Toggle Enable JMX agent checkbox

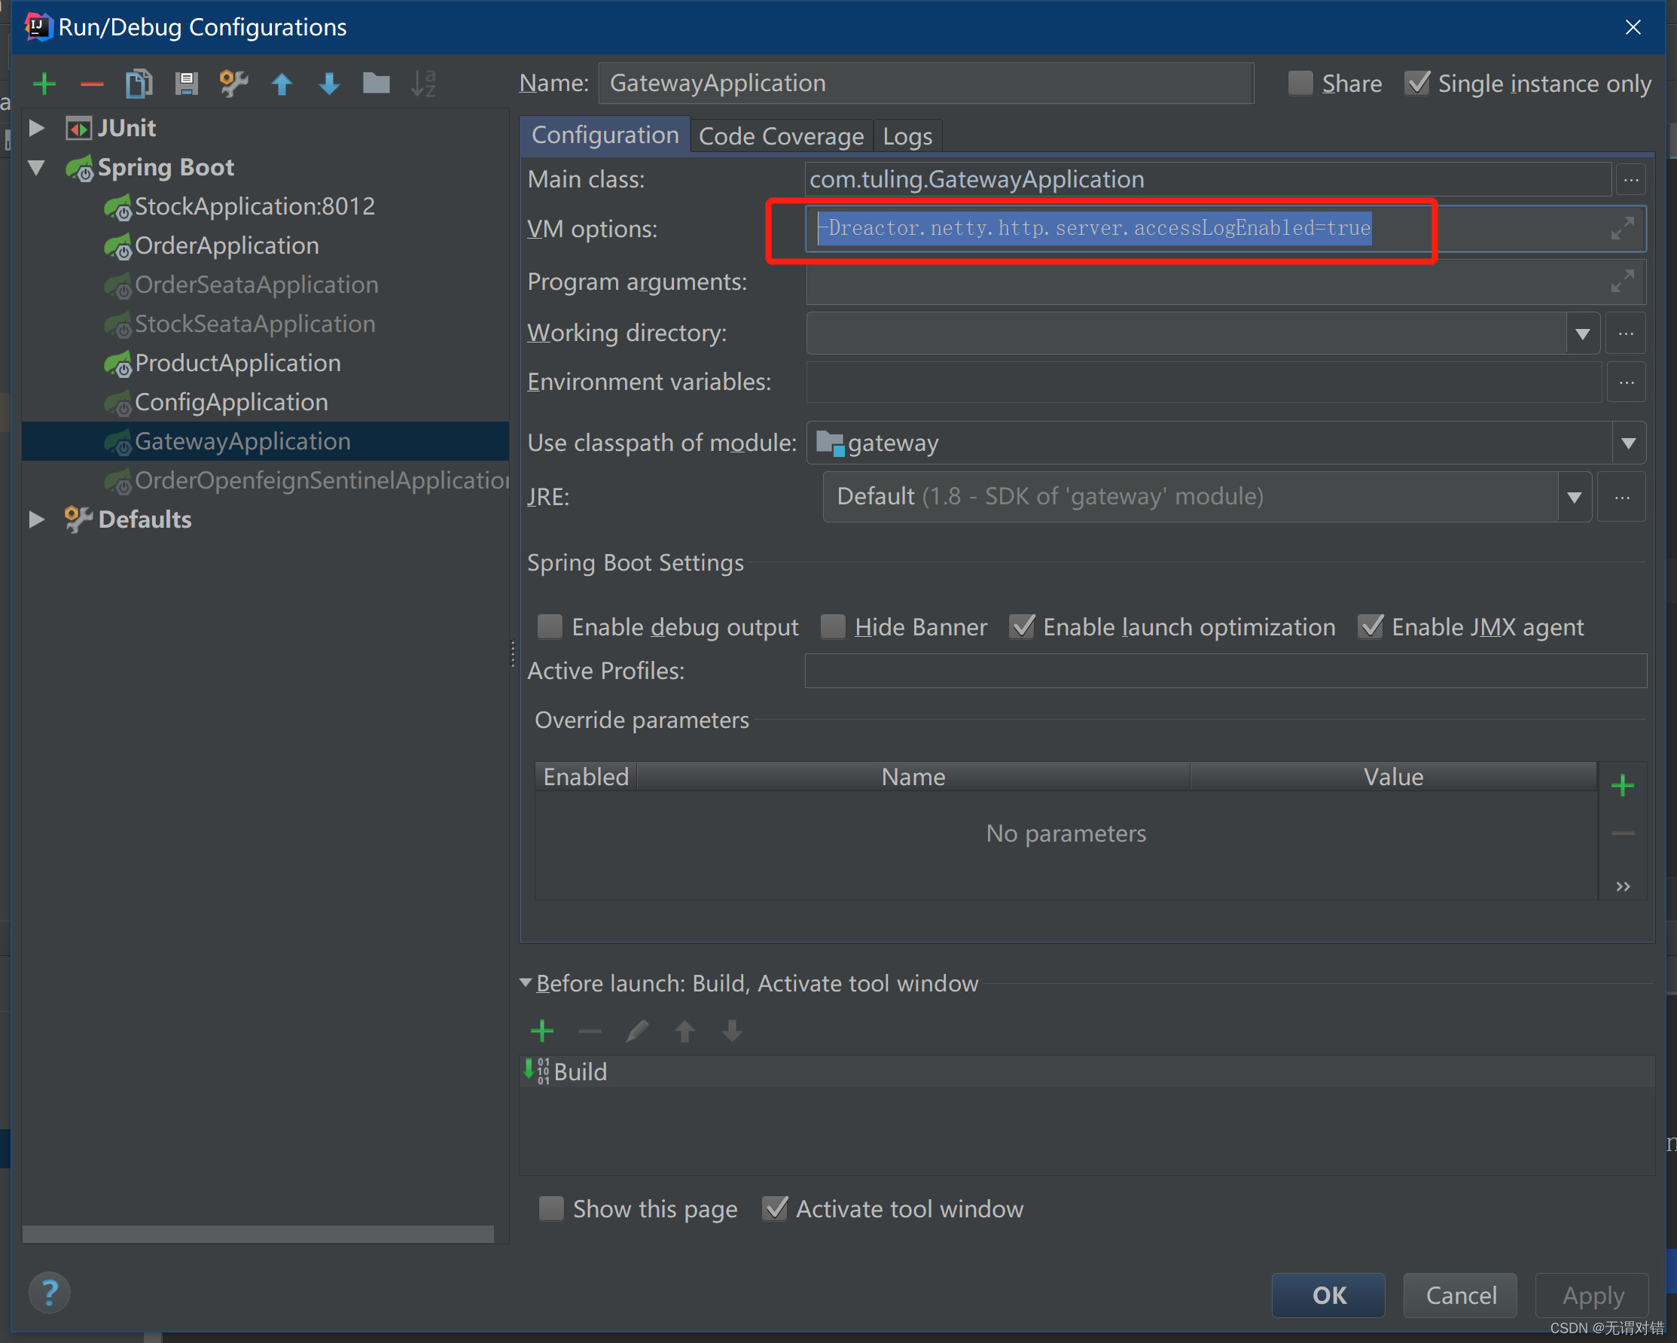coord(1370,626)
